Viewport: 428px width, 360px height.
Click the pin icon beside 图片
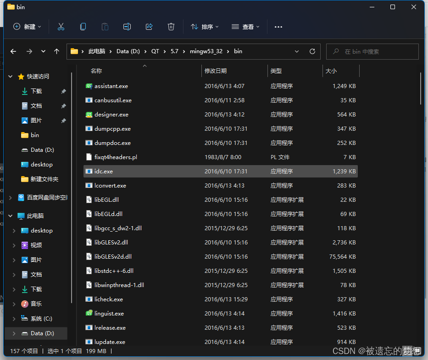[63, 121]
